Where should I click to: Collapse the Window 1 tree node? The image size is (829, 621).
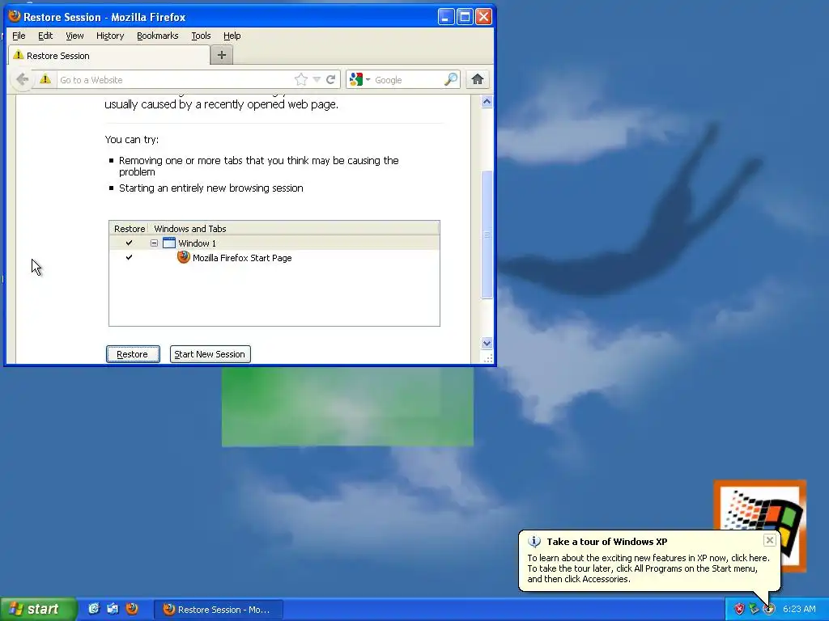coord(154,243)
